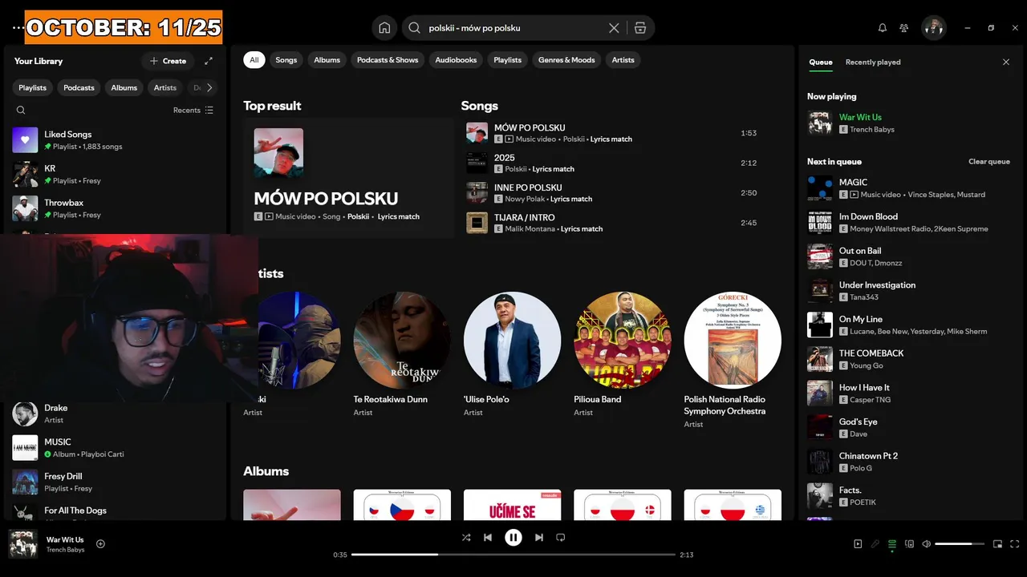The height and width of the screenshot is (577, 1027).
Task: Open the notifications bell
Action: coord(883,28)
